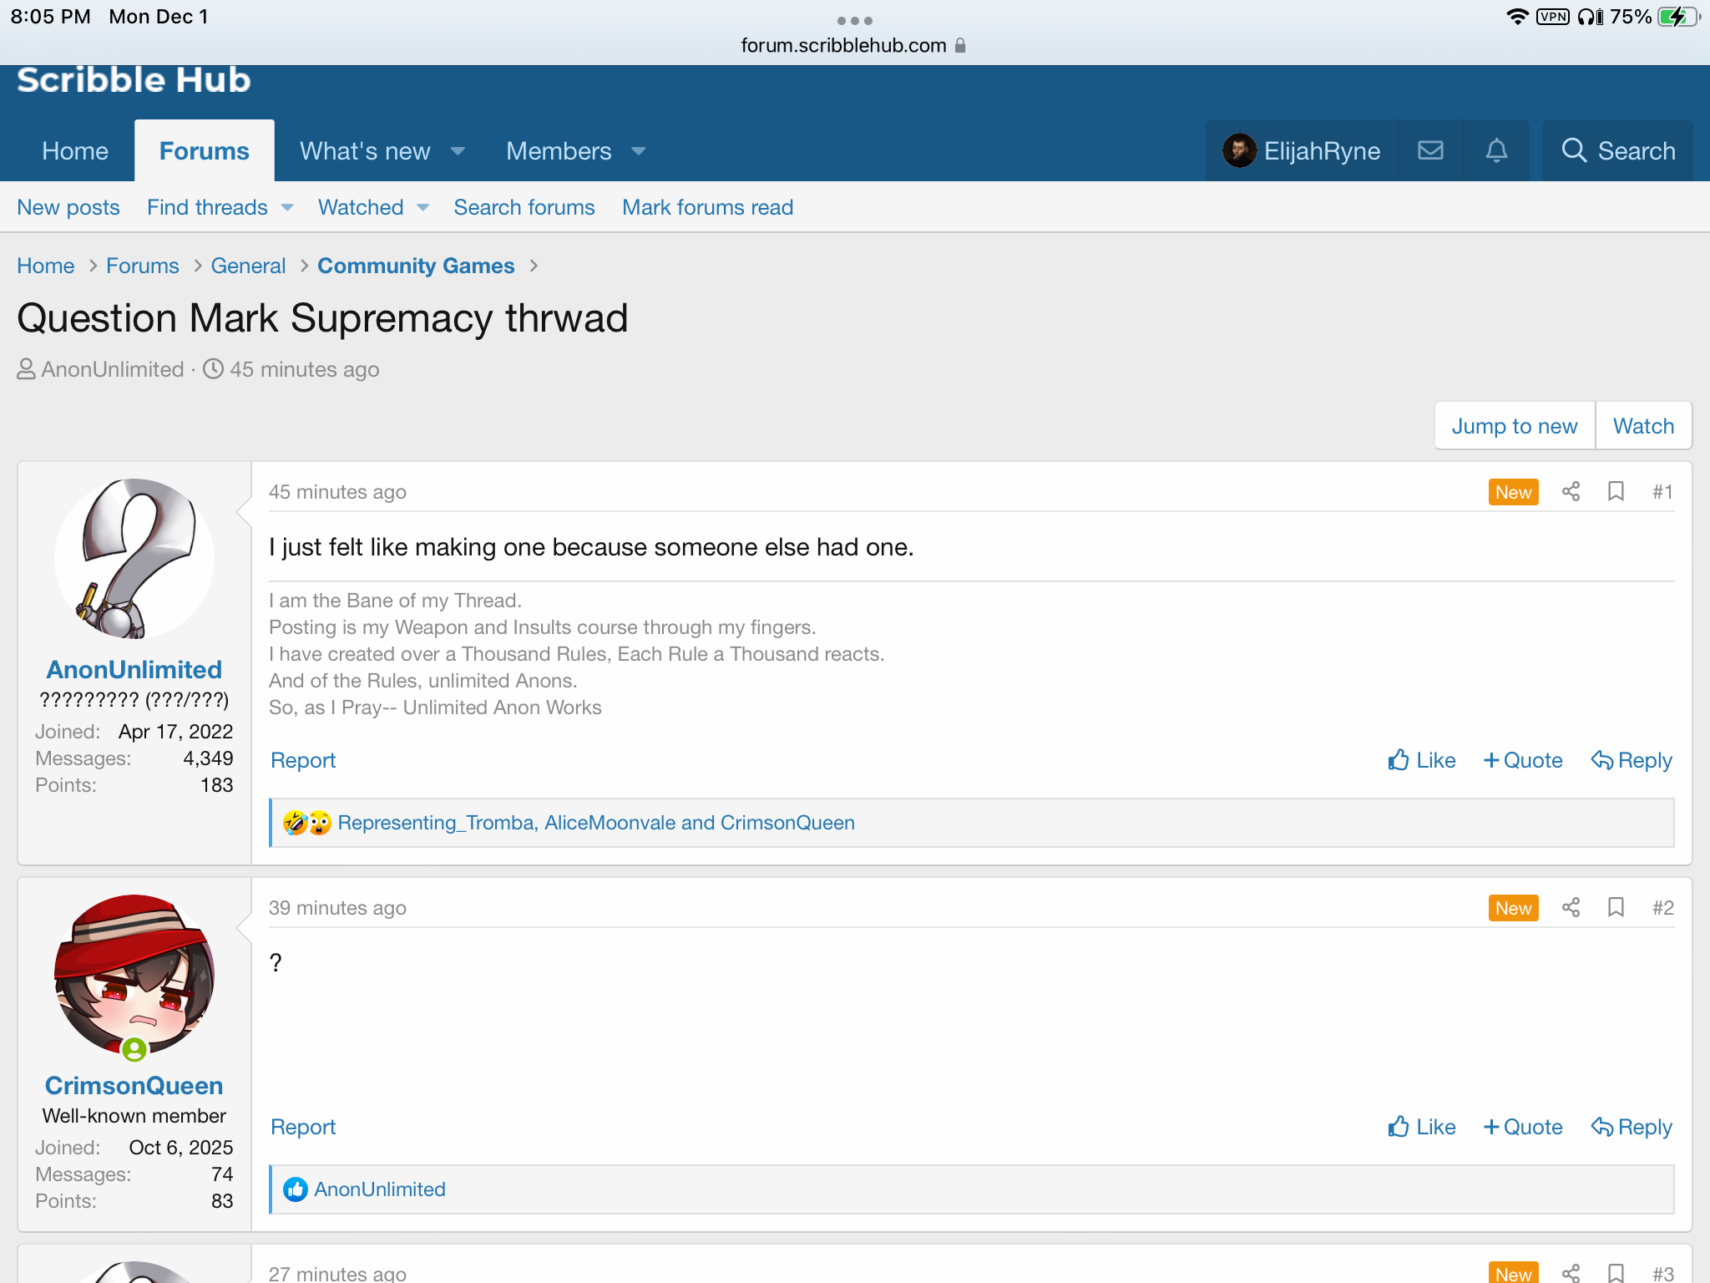This screenshot has height=1283, width=1710.
Task: Expand the Watched dropdown arrow
Action: click(x=423, y=207)
